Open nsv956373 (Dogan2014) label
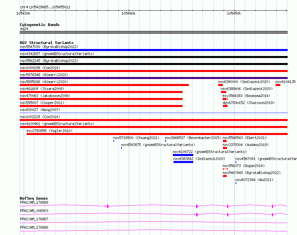The image size is (297, 235). [244, 166]
